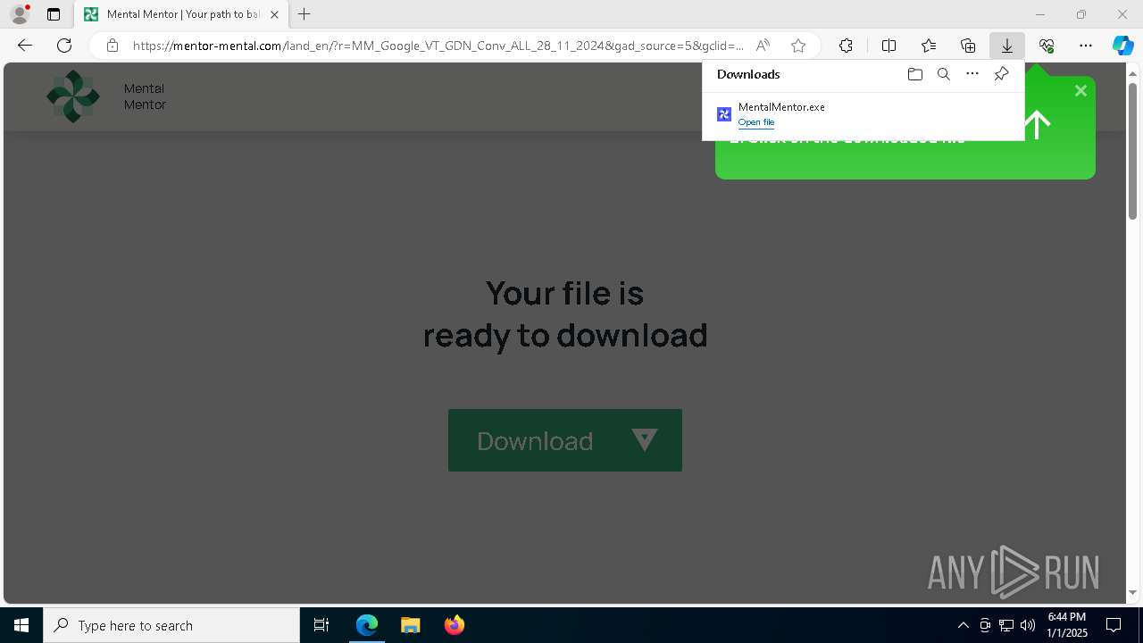This screenshot has width=1143, height=643.
Task: Open the Edge profile icon
Action: pyautogui.click(x=20, y=14)
